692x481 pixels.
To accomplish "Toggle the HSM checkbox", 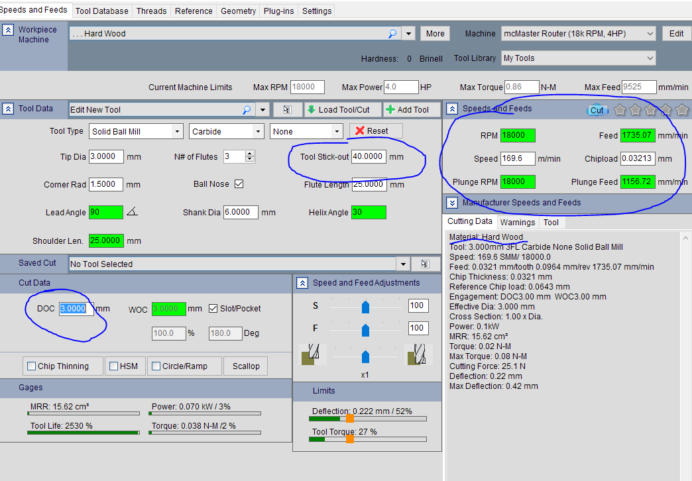I will coord(114,366).
